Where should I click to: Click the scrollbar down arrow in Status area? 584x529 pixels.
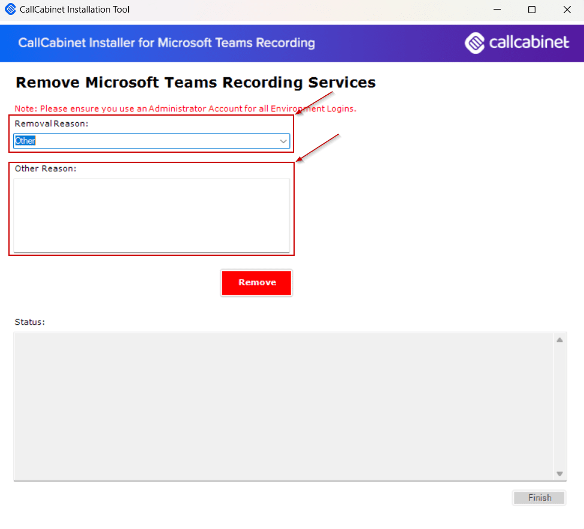pos(560,474)
